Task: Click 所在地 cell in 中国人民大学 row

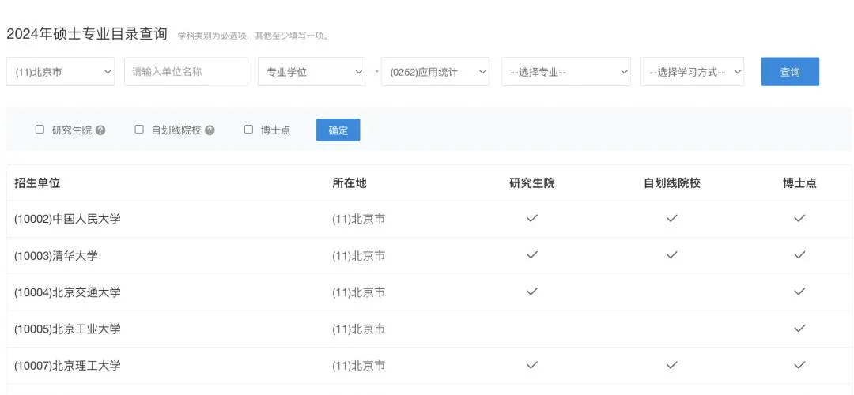Action: pyautogui.click(x=358, y=220)
